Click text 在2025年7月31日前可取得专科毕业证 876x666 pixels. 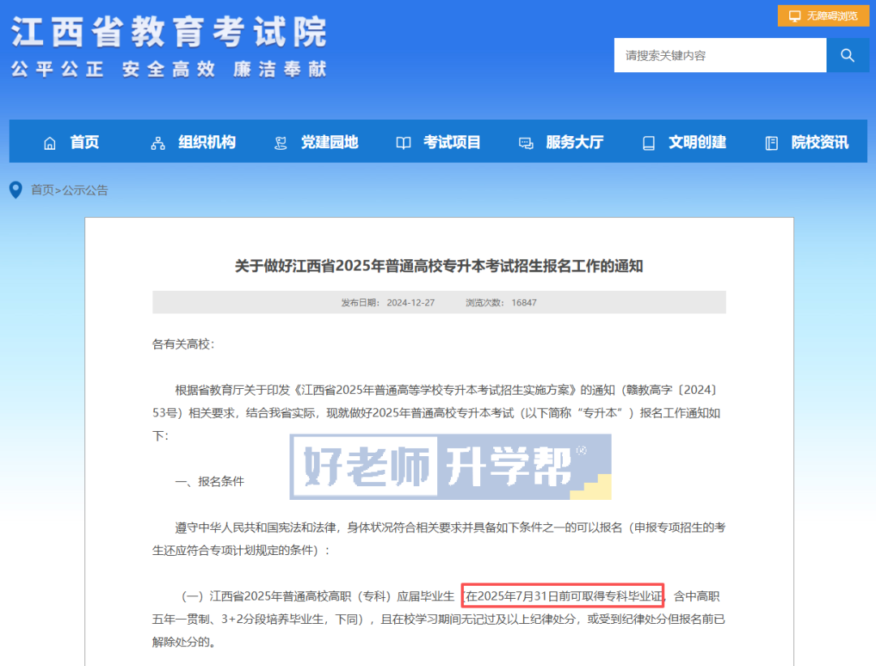click(x=563, y=596)
